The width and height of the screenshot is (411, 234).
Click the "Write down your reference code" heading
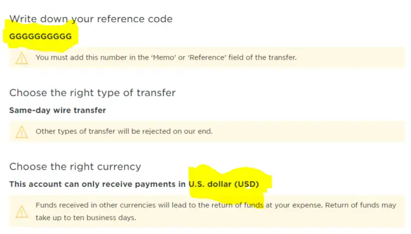[x=91, y=19]
